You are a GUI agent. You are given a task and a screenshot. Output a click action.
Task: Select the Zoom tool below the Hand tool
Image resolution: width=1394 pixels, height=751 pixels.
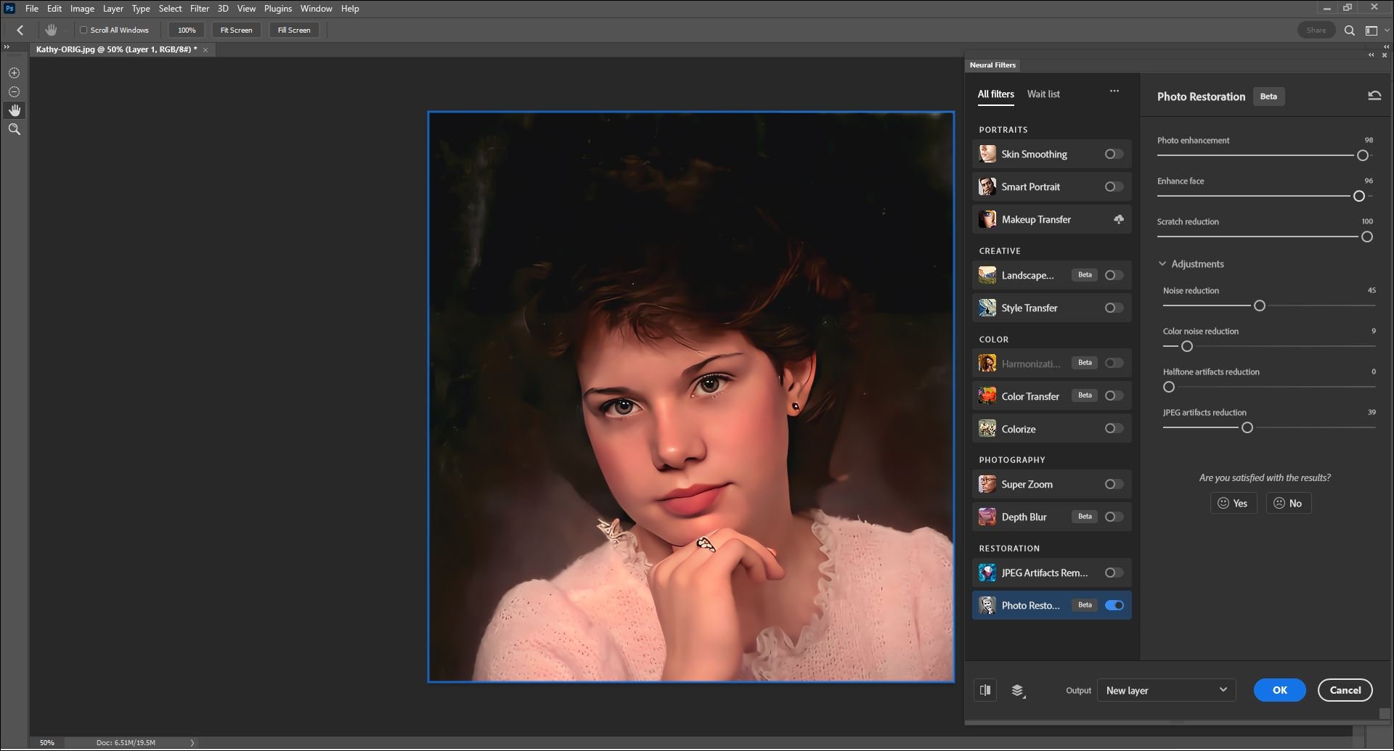[14, 128]
